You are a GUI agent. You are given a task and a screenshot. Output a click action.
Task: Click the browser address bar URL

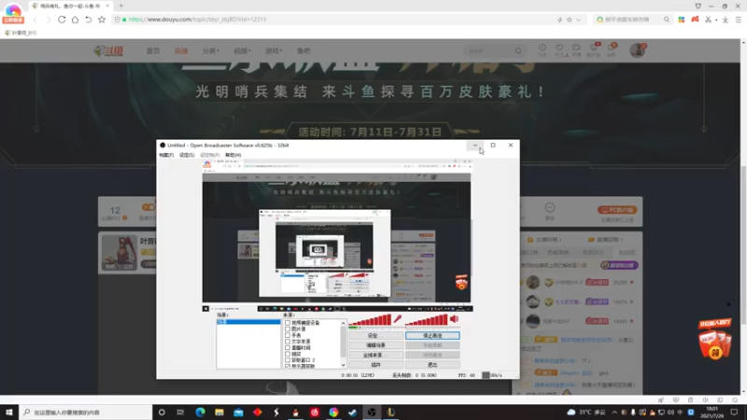pyautogui.click(x=197, y=20)
